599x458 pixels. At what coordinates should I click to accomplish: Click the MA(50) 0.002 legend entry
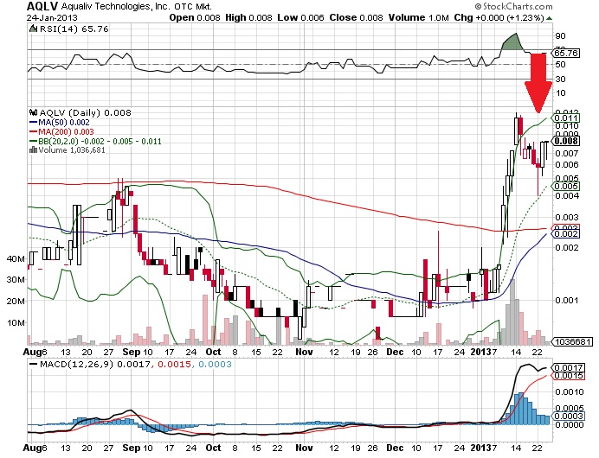[x=64, y=123]
